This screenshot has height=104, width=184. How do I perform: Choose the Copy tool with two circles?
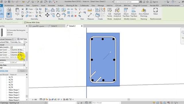53,15
